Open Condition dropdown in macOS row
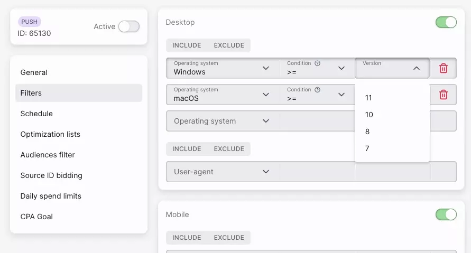Viewport: 471px width, 253px height. (317, 95)
